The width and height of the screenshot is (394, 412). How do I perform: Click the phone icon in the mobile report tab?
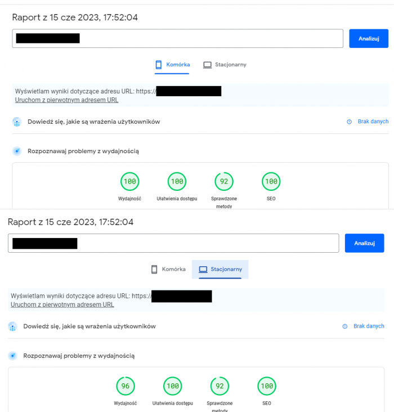(x=159, y=65)
